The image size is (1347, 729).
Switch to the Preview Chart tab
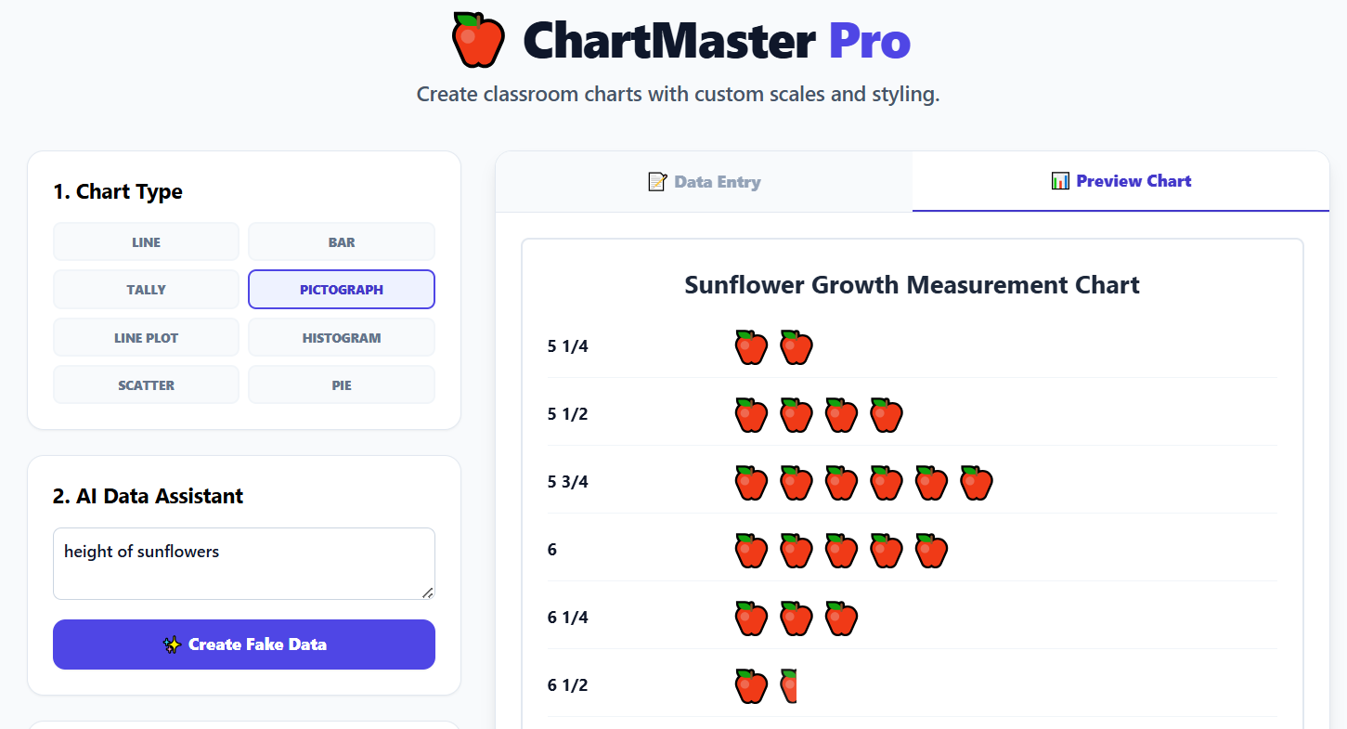(x=1120, y=182)
